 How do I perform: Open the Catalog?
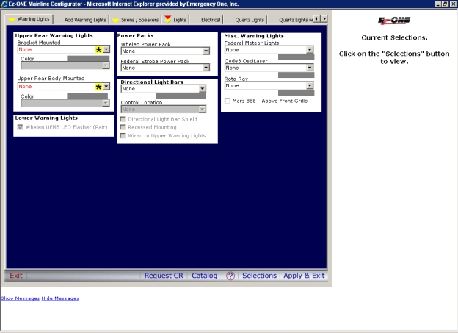205,276
